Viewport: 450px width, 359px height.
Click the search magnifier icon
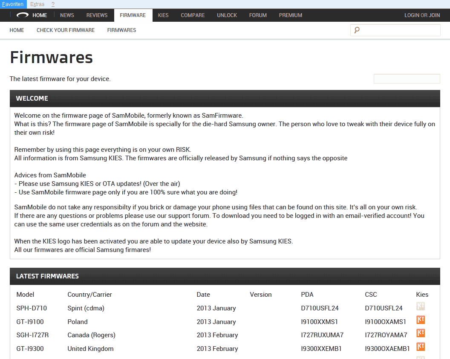(x=357, y=30)
